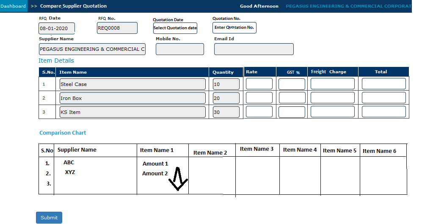This screenshot has height=224, width=433.
Task: Click the Iron Box quantity field 20
Action: 226,98
